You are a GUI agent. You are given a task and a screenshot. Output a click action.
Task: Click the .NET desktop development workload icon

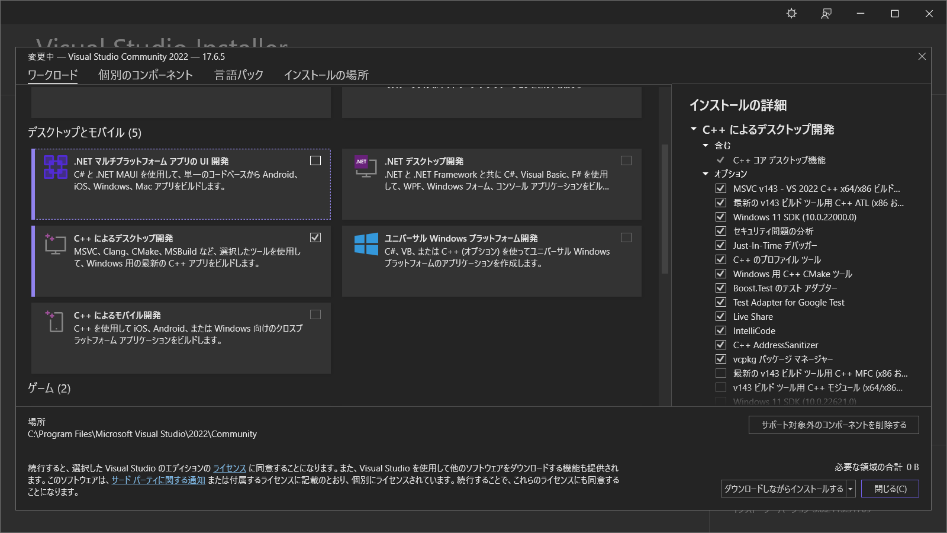[366, 166]
